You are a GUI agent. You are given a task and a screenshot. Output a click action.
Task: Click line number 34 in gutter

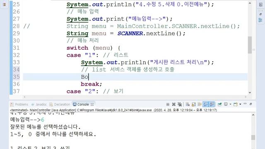[17, 70]
